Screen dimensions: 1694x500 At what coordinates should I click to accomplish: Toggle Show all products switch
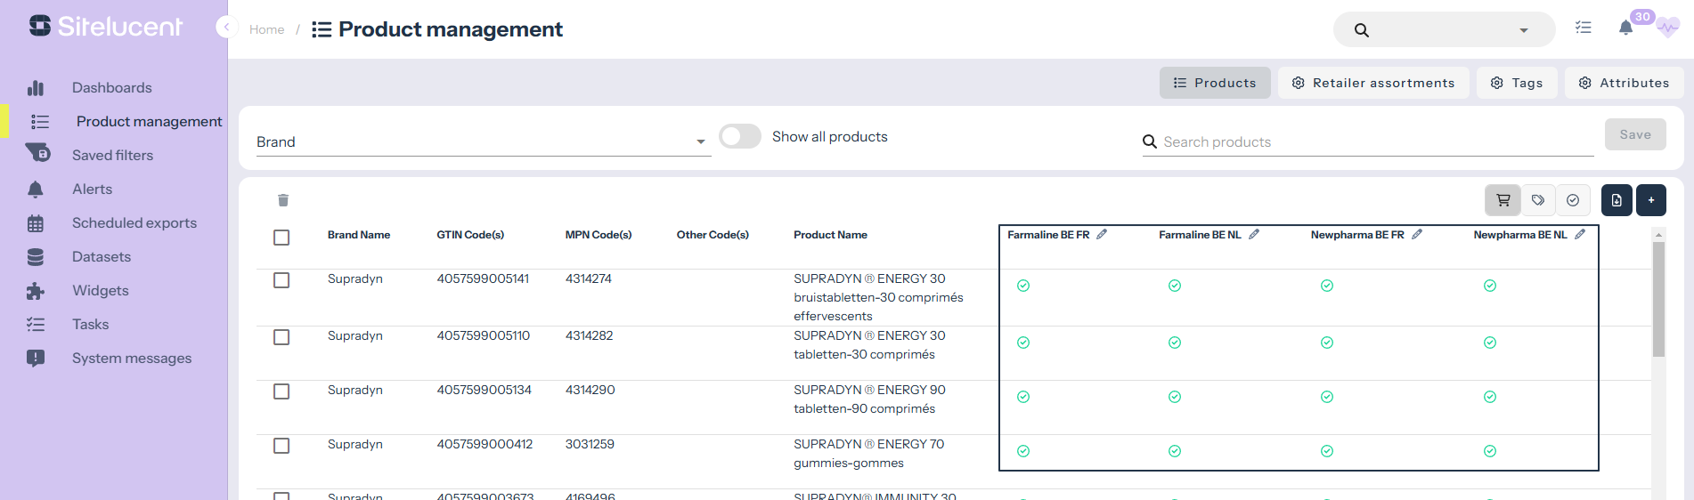coord(739,136)
